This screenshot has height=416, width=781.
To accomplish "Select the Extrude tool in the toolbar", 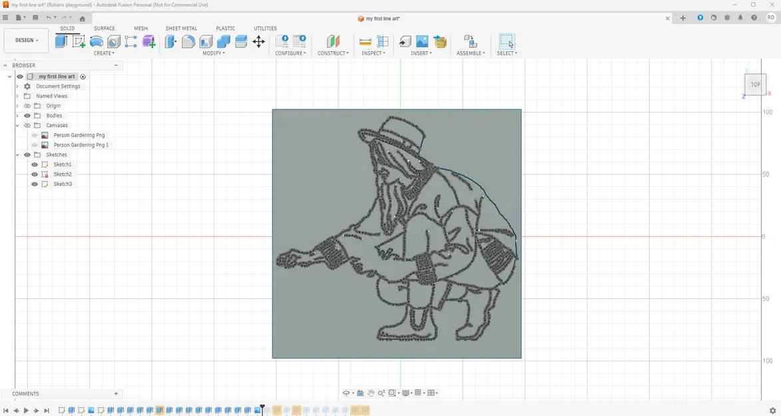I will [61, 41].
